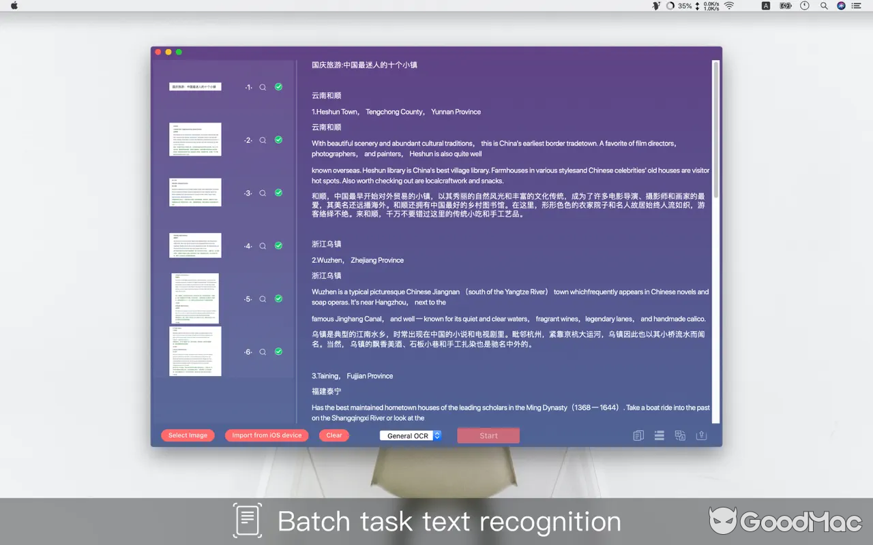Click the translate recognized text icon
This screenshot has height=545, width=873.
680,435
